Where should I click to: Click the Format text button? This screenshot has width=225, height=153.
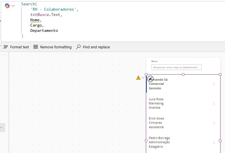coord(16,47)
